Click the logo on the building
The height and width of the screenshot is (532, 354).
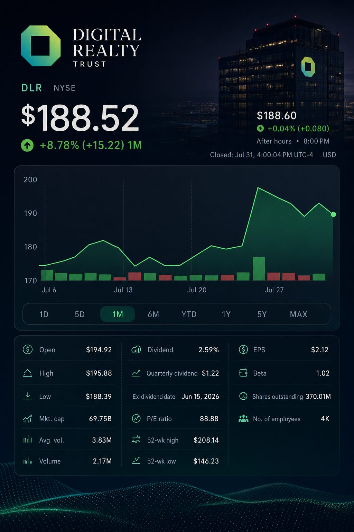tap(308, 67)
